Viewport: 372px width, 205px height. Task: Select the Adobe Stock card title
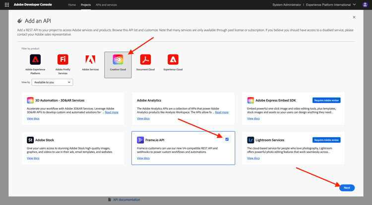click(45, 140)
